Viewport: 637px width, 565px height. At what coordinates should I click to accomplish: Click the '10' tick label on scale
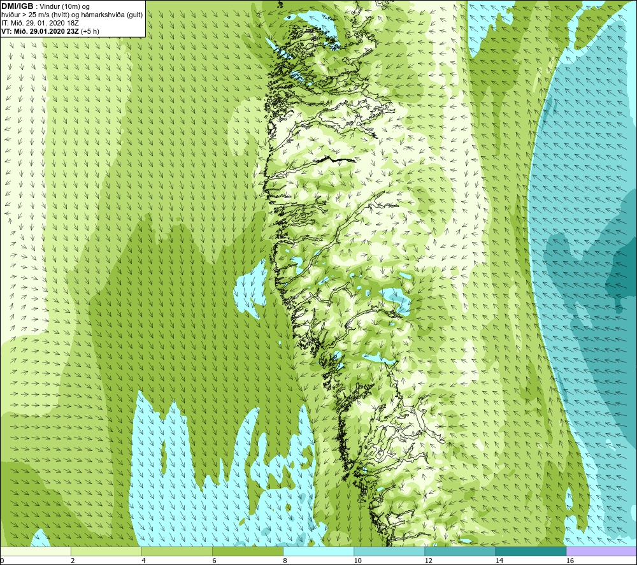[x=357, y=561]
